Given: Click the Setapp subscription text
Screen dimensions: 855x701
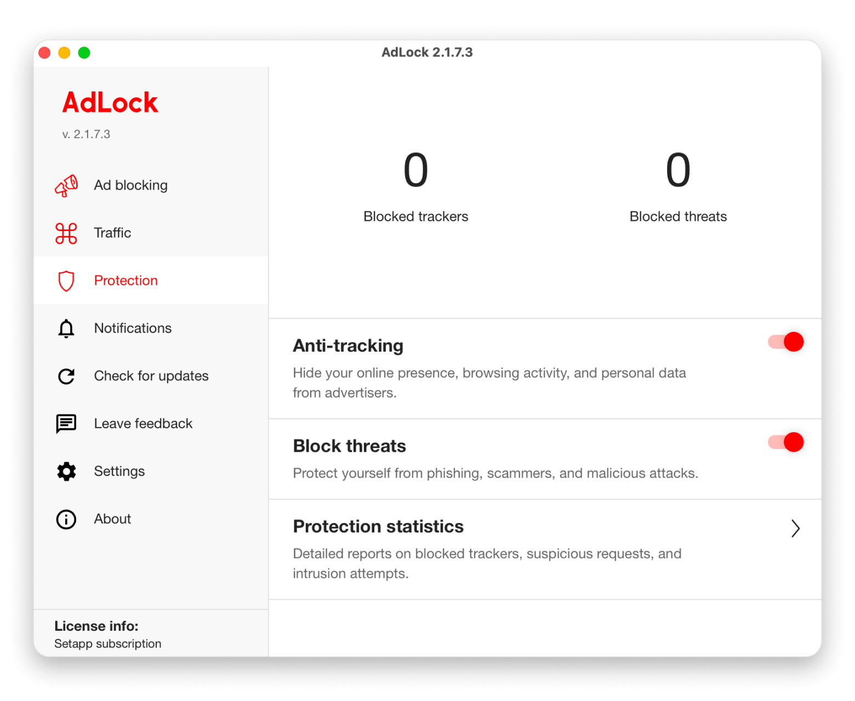Looking at the screenshot, I should point(108,643).
